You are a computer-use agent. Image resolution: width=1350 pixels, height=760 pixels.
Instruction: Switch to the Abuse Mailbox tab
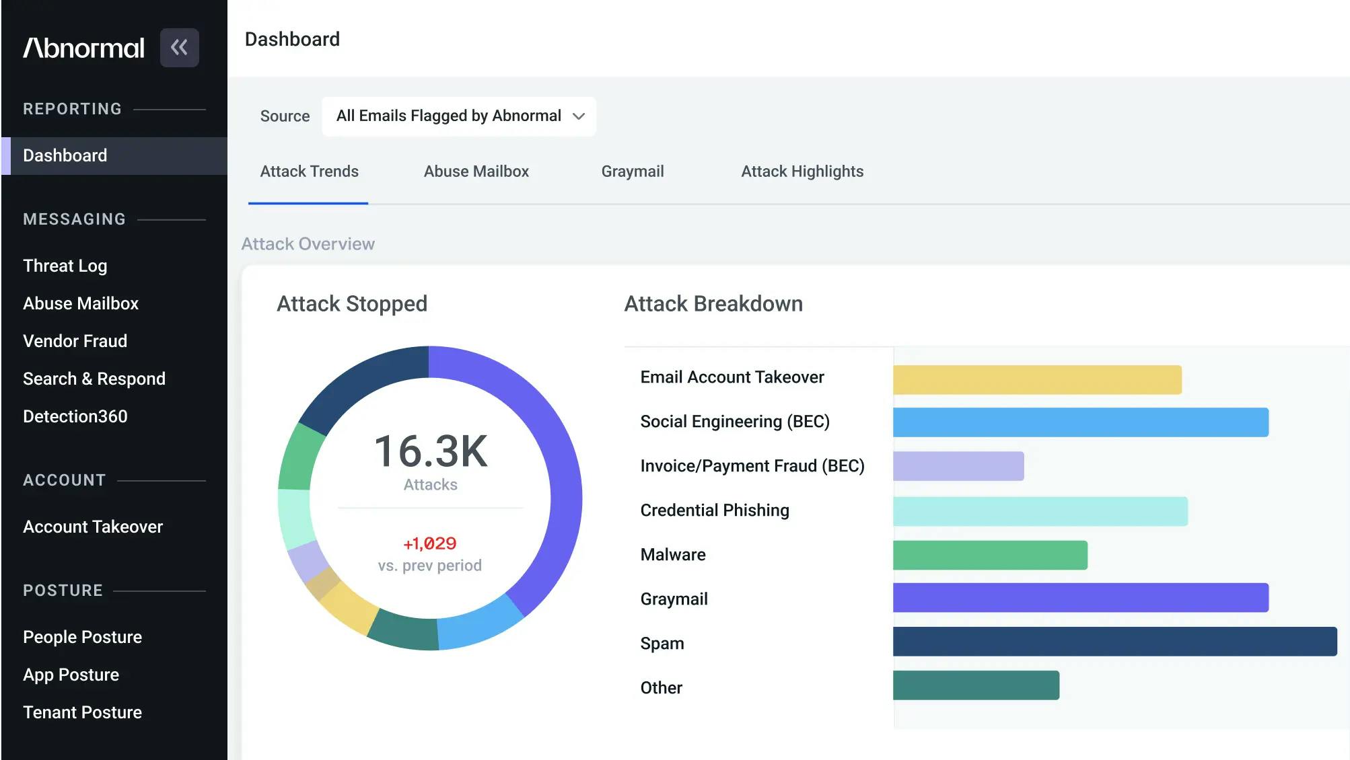(x=476, y=172)
